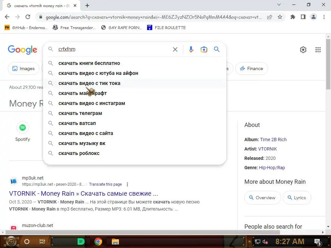331x248 pixels.
Task: Click the Lyrics chip
Action: 297,198
